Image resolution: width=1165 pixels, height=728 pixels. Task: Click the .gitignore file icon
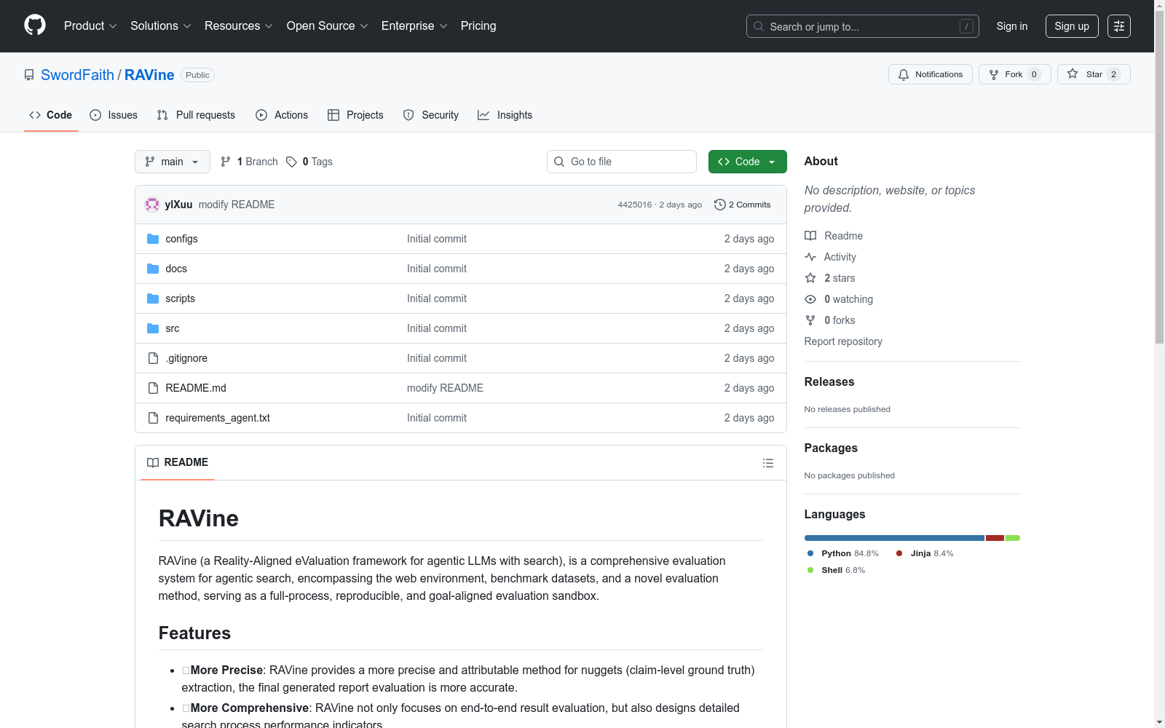[x=153, y=358]
